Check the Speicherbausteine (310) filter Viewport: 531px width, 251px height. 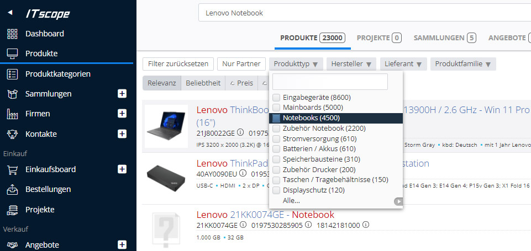pos(276,159)
